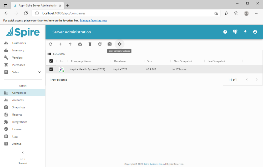Open the tab actions menu icon

[x=6, y=6]
